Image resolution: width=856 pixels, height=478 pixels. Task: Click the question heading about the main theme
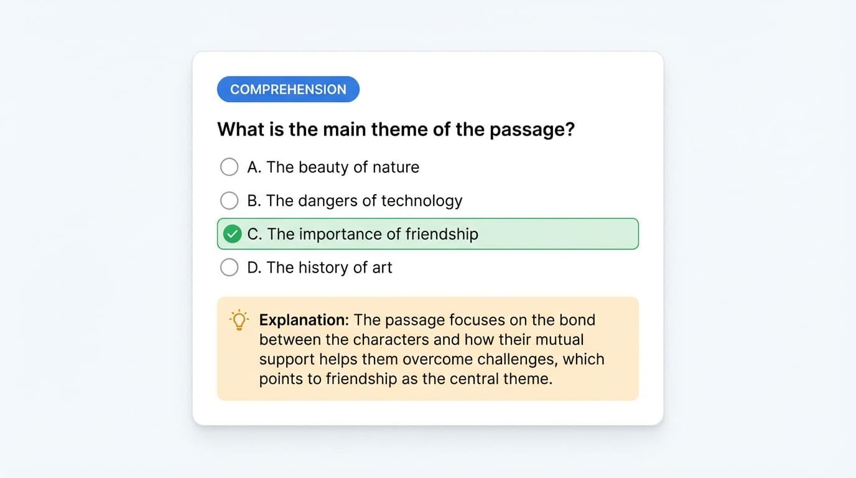tap(396, 129)
